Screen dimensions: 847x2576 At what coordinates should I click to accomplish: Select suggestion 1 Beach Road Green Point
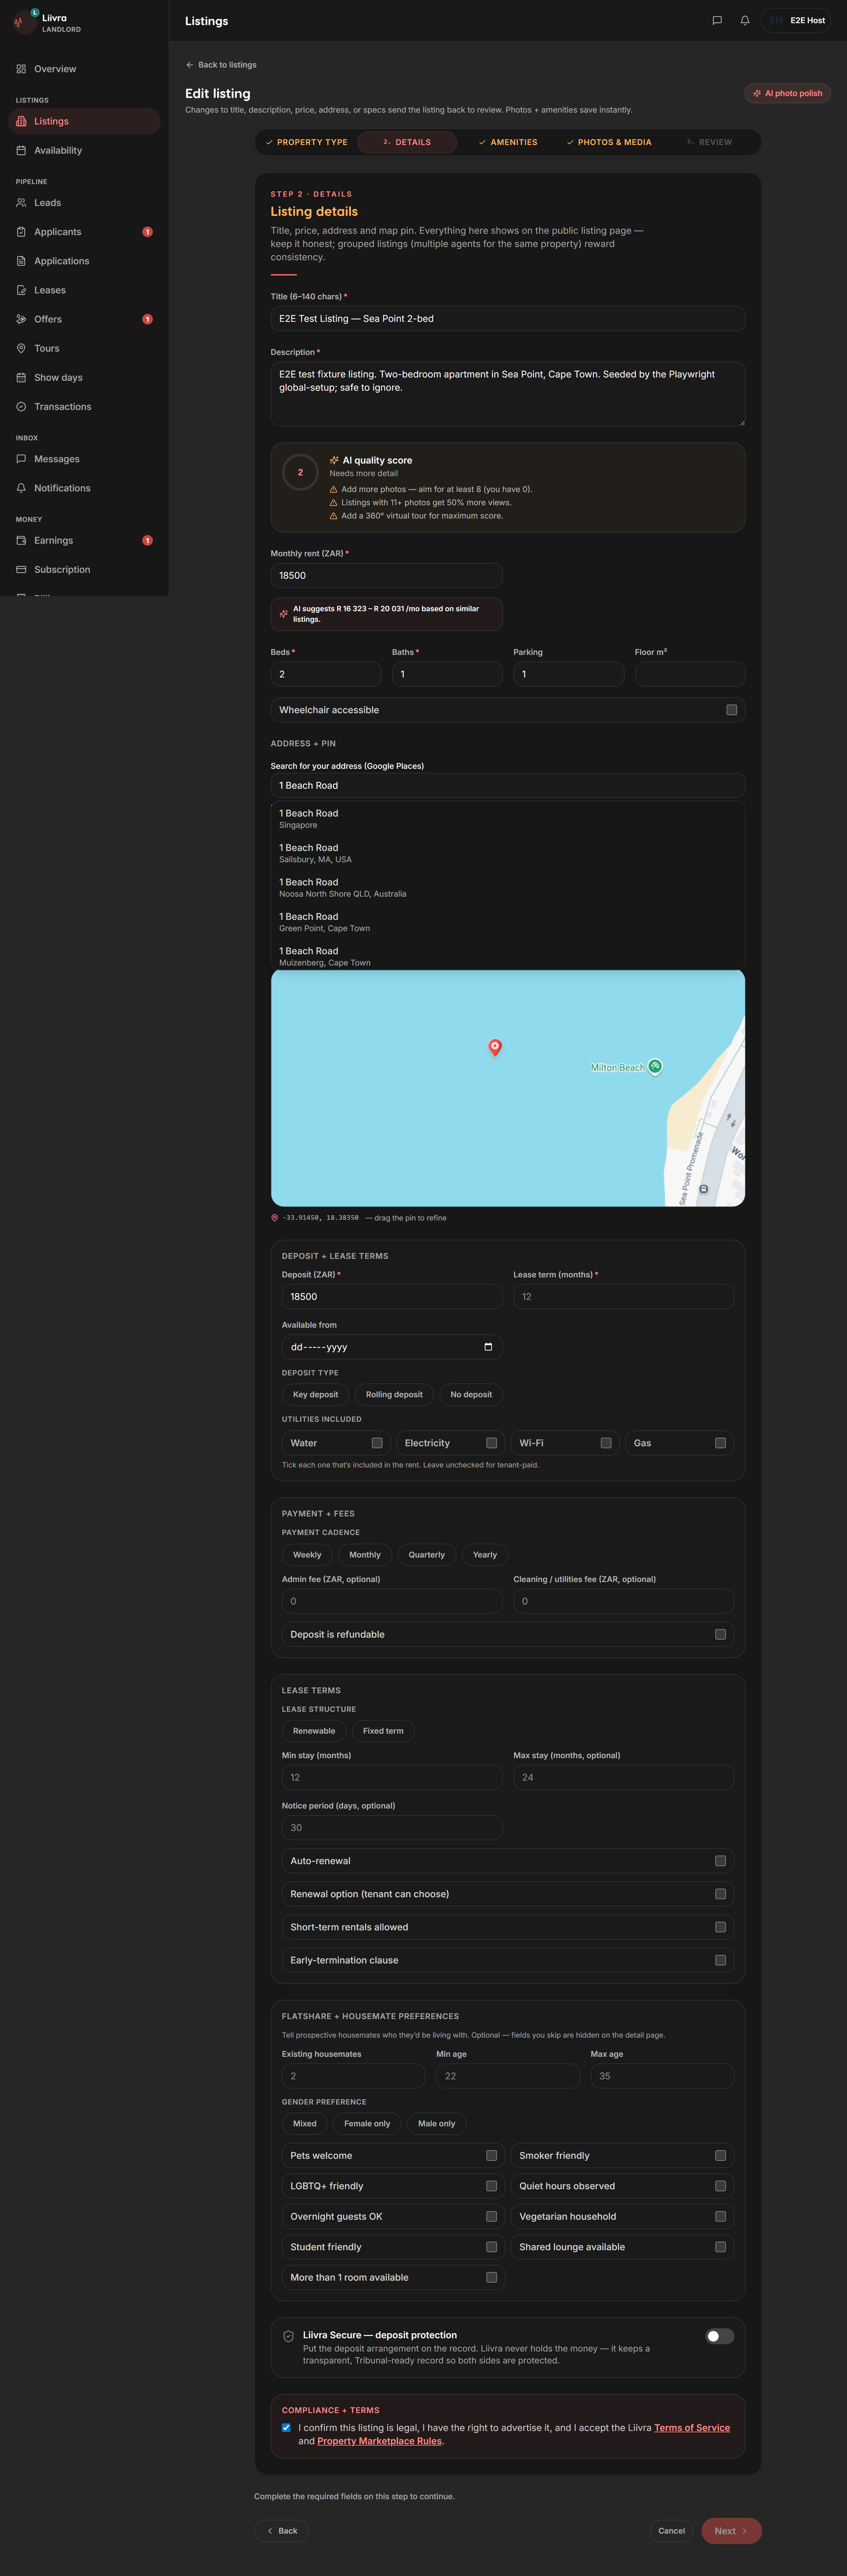[x=508, y=922]
